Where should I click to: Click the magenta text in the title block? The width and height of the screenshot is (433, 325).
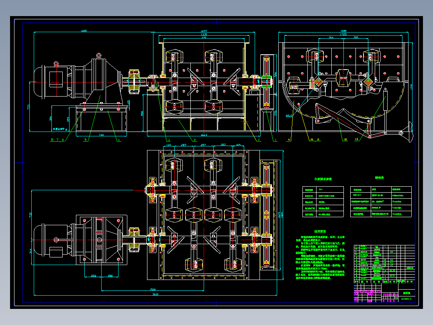(x=368, y=293)
